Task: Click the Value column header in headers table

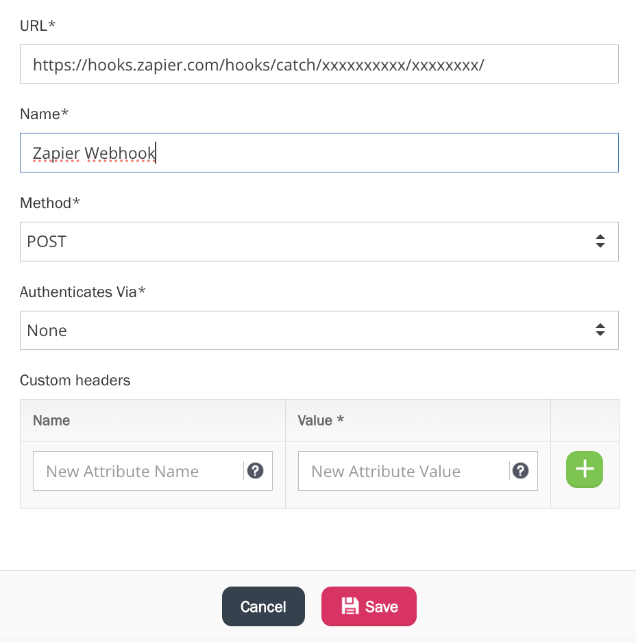Action: [320, 420]
